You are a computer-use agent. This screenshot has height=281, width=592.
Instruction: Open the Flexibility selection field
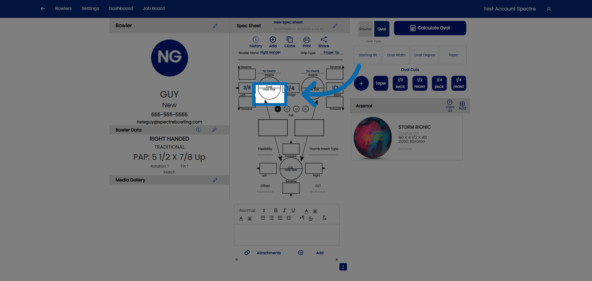pyautogui.click(x=265, y=153)
